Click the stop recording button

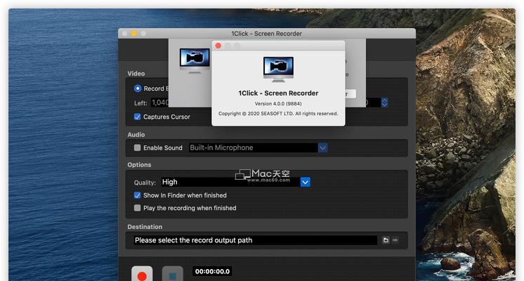click(172, 274)
